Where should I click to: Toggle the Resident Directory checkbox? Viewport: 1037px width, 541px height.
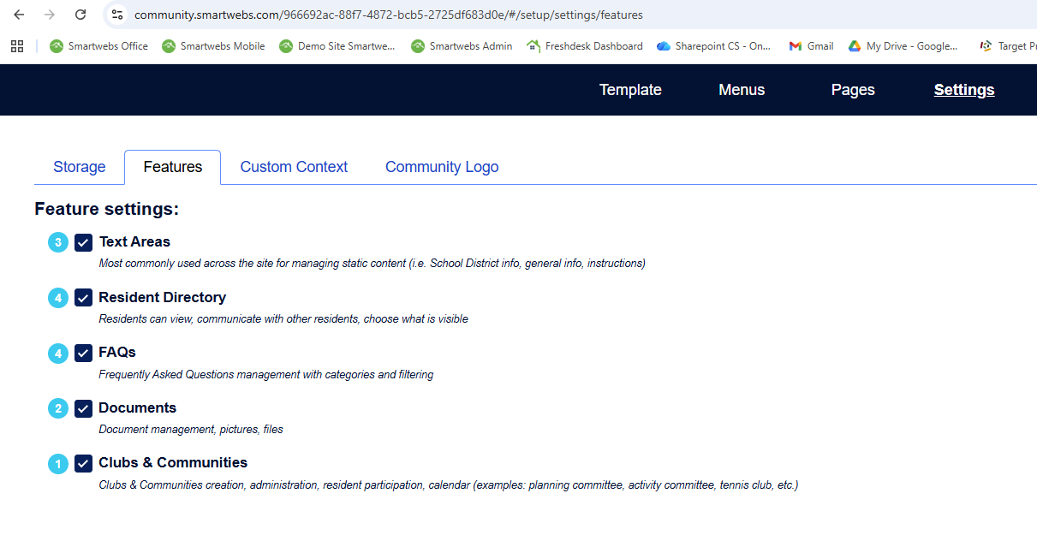pyautogui.click(x=83, y=298)
